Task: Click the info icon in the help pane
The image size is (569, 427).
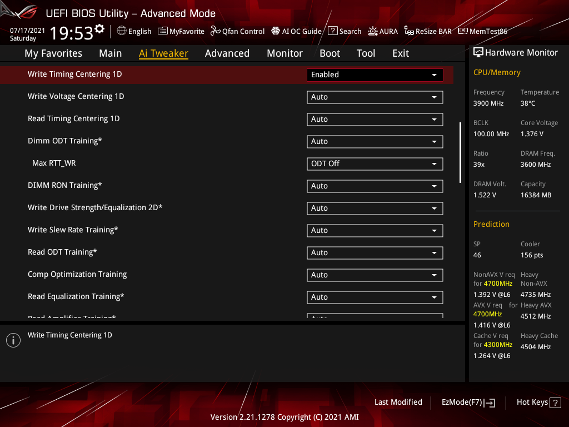Action: (13, 340)
